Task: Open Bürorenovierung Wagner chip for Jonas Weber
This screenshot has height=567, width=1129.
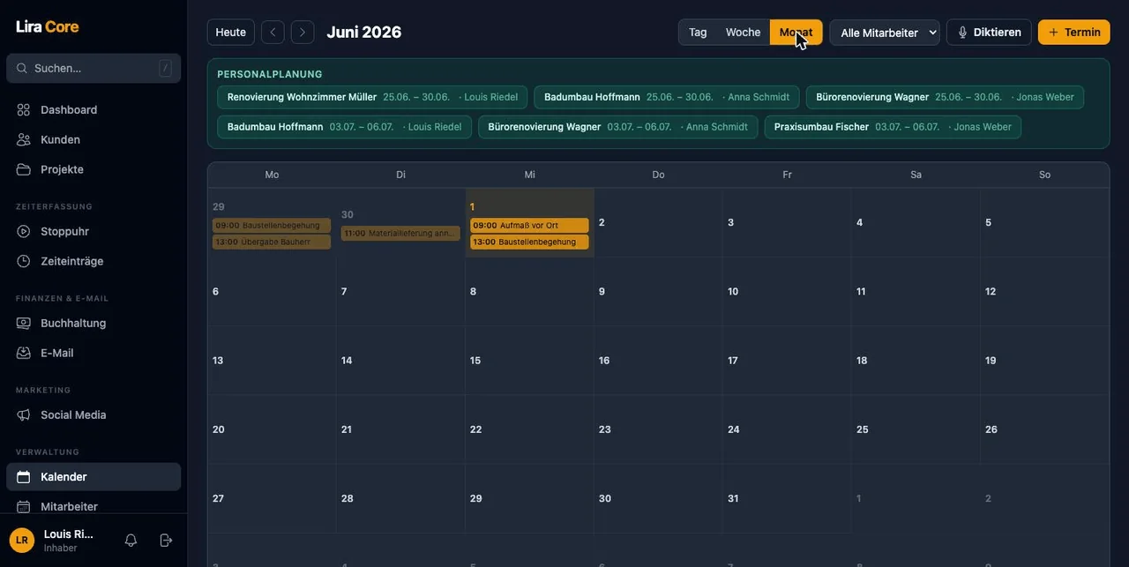Action: coord(945,97)
